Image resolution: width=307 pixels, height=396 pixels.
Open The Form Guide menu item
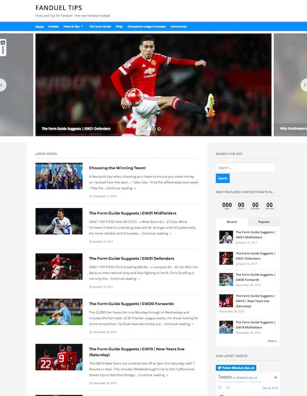click(x=100, y=26)
